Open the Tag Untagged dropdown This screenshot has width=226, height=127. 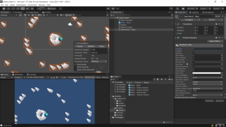click(192, 20)
